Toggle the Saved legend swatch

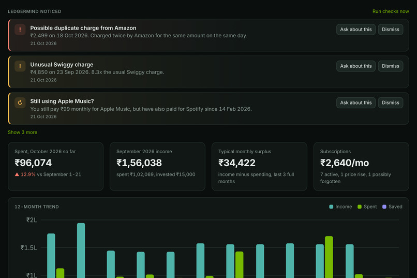(384, 207)
